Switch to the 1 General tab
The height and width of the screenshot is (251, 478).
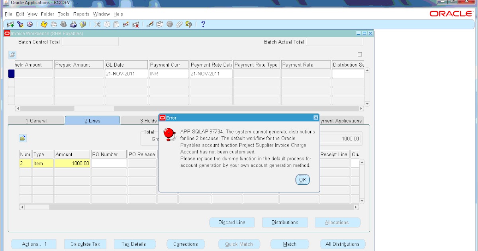(36, 121)
